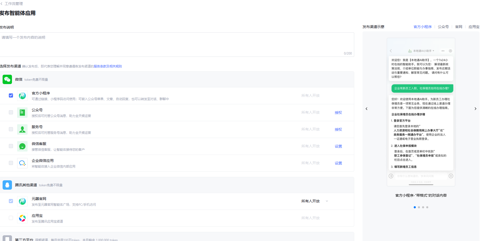Click the 官方小程序 channel name
This screenshot has width=480, height=241.
tap(41, 93)
